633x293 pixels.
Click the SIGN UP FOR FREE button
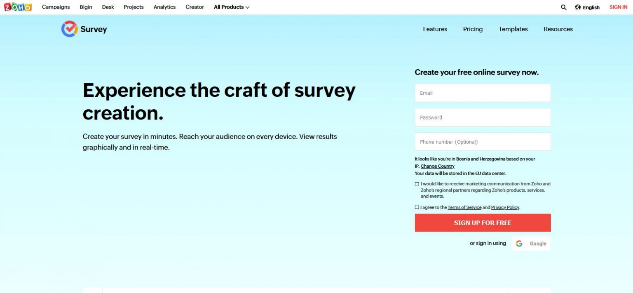[x=482, y=223]
